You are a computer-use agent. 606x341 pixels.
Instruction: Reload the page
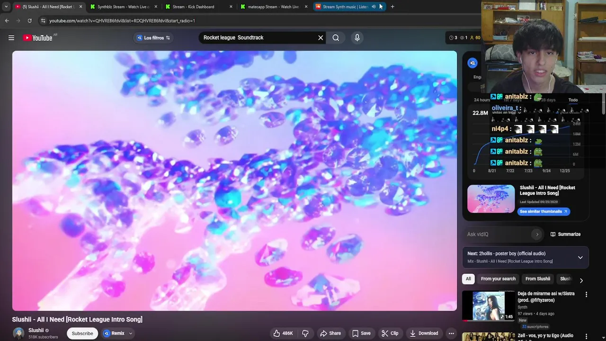pyautogui.click(x=29, y=21)
